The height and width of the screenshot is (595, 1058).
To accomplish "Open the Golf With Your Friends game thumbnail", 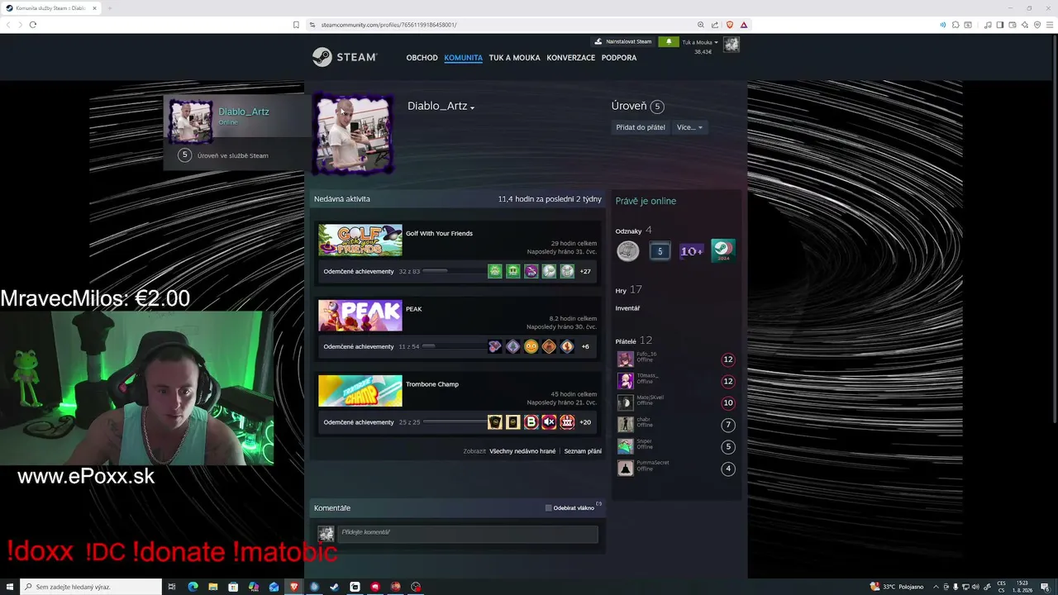I will tap(360, 240).
